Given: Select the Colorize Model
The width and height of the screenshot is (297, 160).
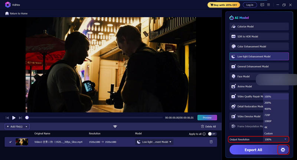Looking at the screenshot, I should click(x=259, y=27).
